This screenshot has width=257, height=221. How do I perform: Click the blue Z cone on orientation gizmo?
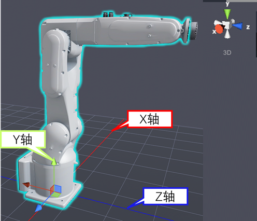[x=237, y=26]
